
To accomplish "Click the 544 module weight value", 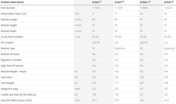I will pos(166,71).
